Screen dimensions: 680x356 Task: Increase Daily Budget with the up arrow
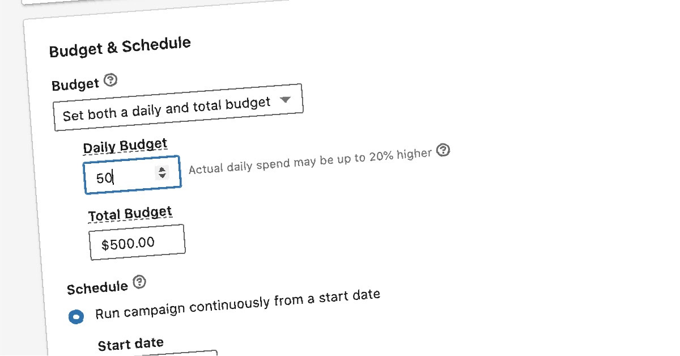click(x=163, y=169)
